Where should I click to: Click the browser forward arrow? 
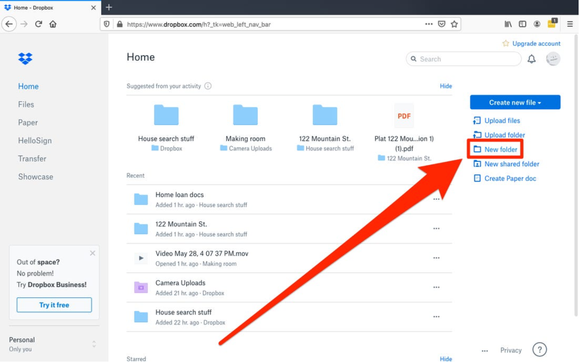24,24
